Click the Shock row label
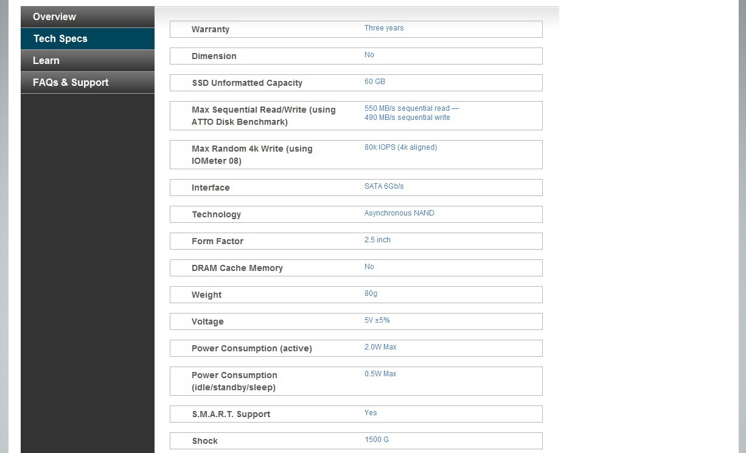746x453 pixels. (204, 441)
